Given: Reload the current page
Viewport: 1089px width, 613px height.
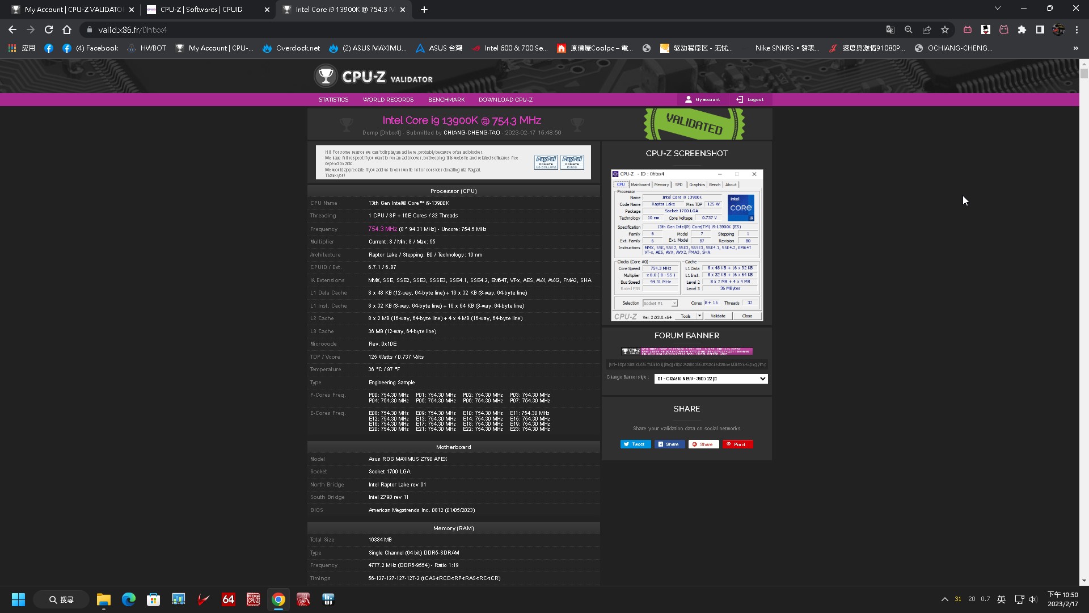Looking at the screenshot, I should [x=49, y=30].
